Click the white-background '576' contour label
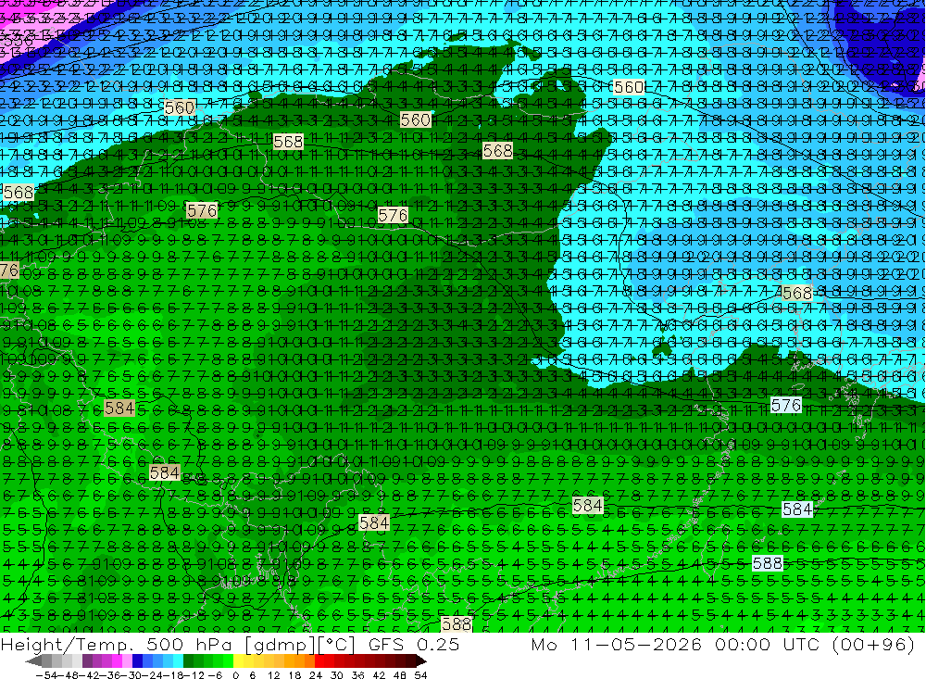The height and width of the screenshot is (679, 926). [x=786, y=405]
